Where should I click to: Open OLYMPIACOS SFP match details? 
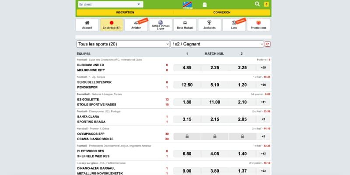point(91,134)
